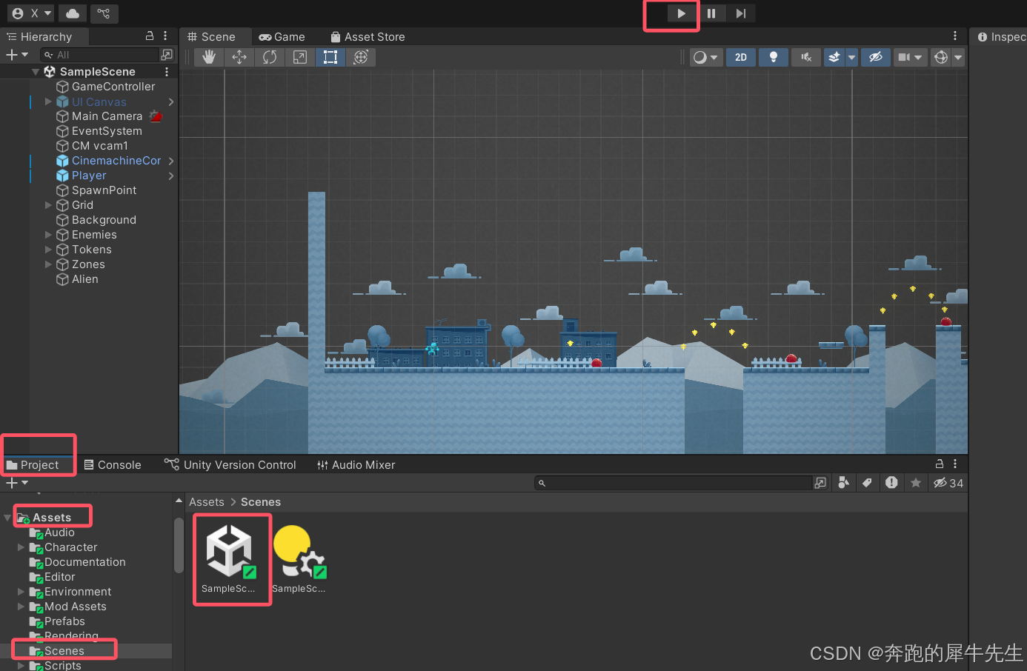The image size is (1027, 671).
Task: Collapse the SampleScene root in Hierarchy
Action: [36, 72]
